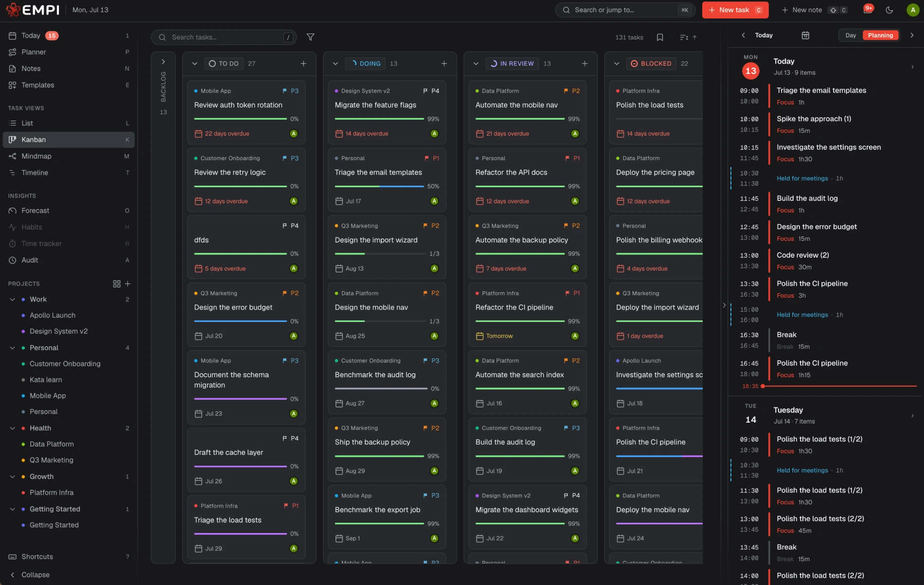This screenshot has height=585, width=924.
Task: Collapse the TO DO column
Action: tap(195, 64)
